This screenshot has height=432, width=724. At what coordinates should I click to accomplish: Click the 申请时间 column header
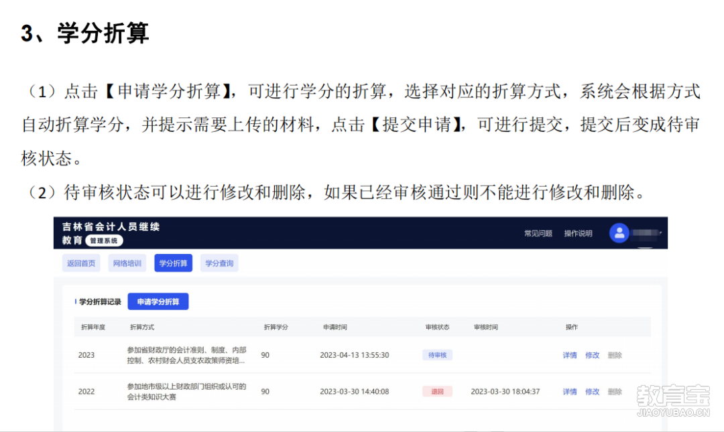pos(335,327)
